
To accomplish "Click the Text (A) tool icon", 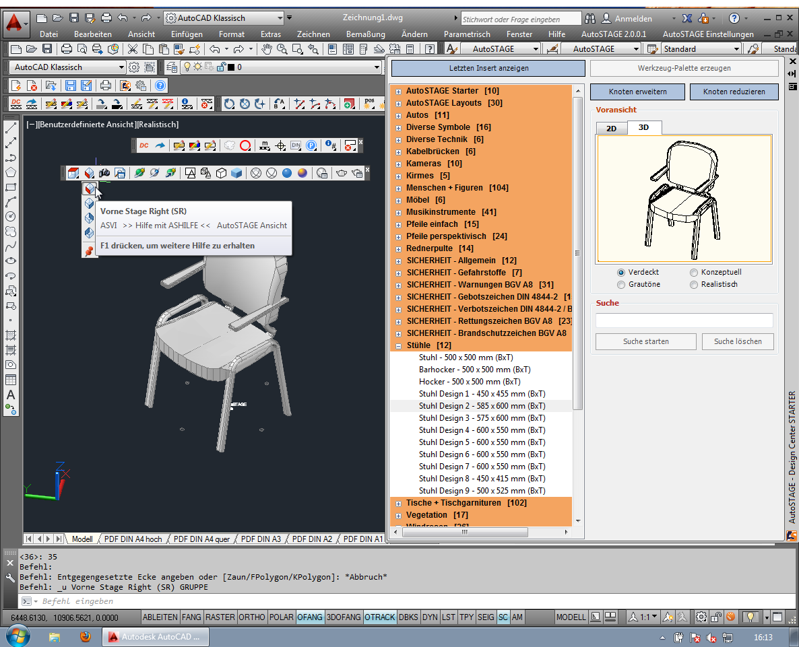I will (x=11, y=395).
